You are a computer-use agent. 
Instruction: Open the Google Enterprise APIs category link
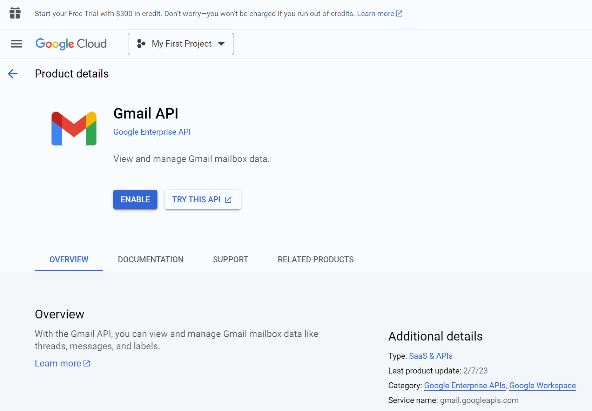point(465,385)
